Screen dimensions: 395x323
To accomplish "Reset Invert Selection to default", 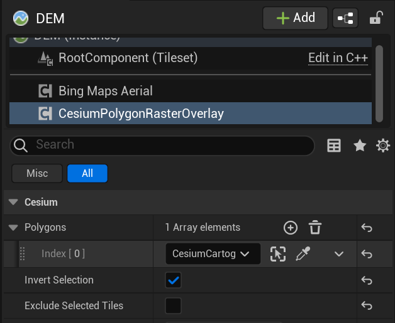I will (x=367, y=280).
